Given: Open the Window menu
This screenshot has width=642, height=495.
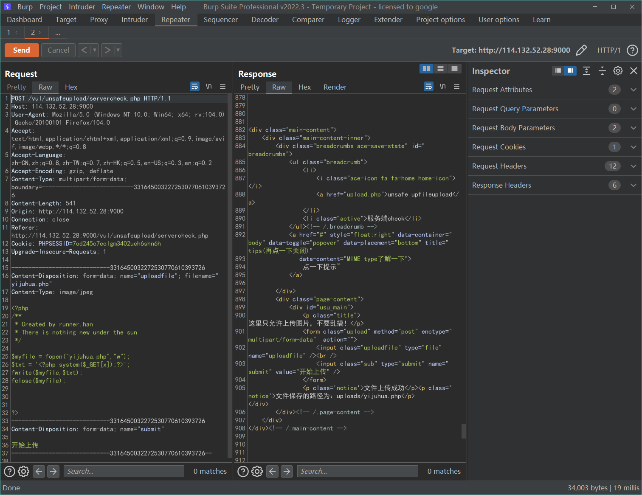Looking at the screenshot, I should (x=151, y=7).
